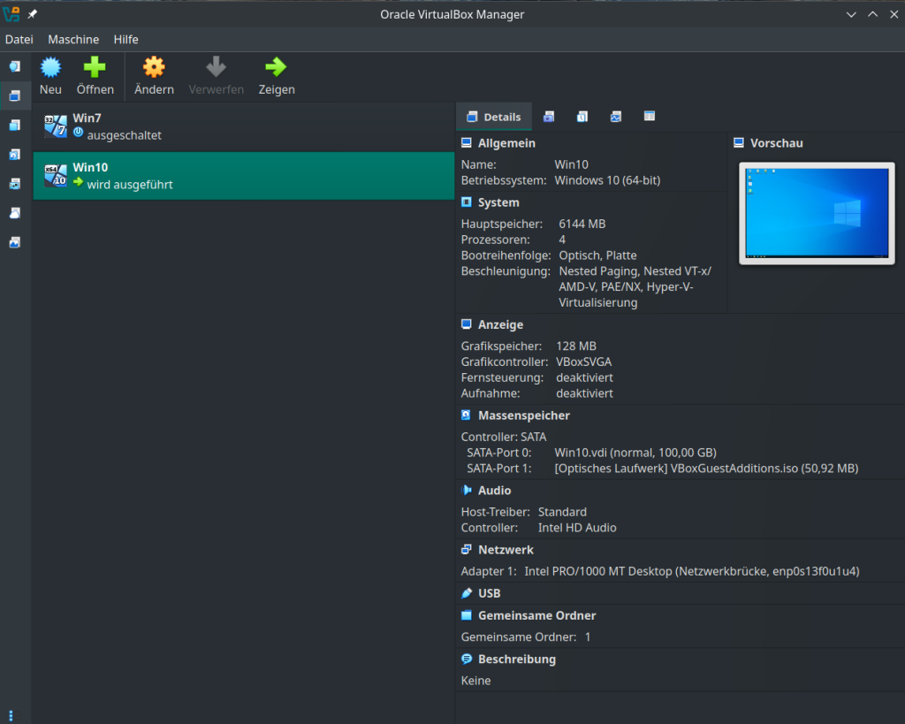905x724 pixels.
Task: Open the Activities overview sidebar icon
Action: (x=14, y=242)
